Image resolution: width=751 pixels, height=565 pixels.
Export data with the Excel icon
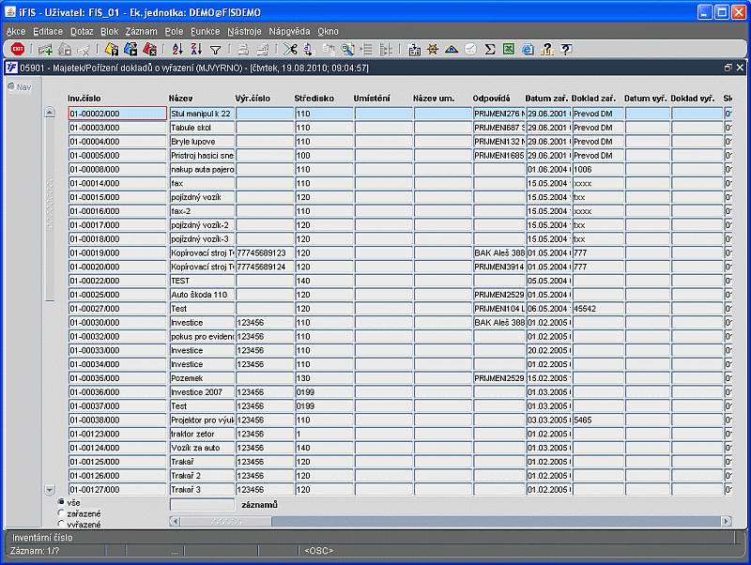coord(509,50)
